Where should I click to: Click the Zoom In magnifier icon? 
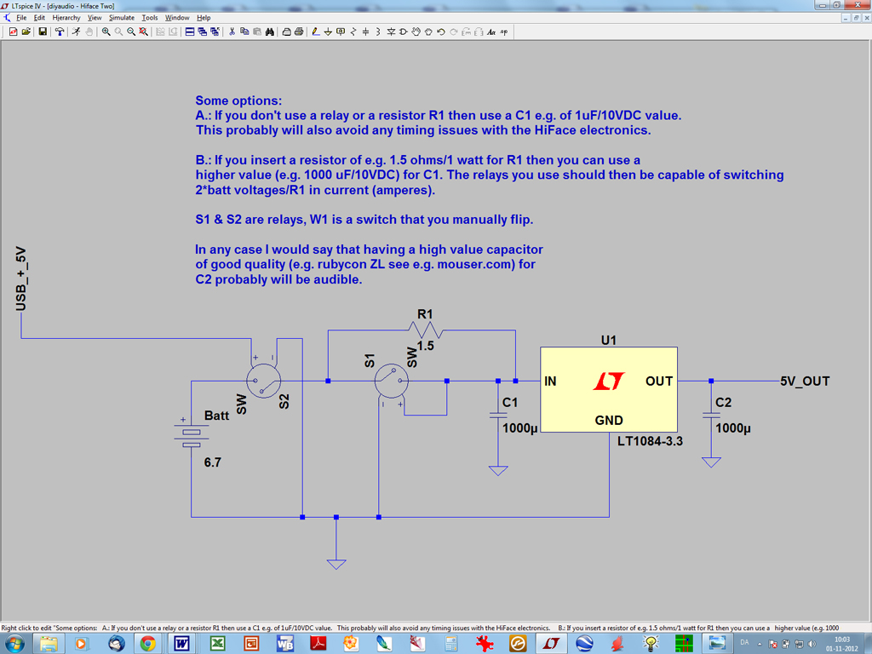(106, 32)
